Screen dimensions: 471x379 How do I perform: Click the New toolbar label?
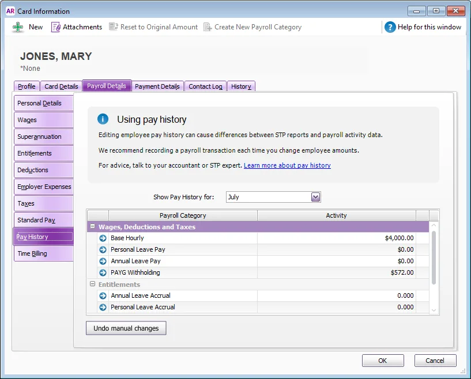pos(36,27)
